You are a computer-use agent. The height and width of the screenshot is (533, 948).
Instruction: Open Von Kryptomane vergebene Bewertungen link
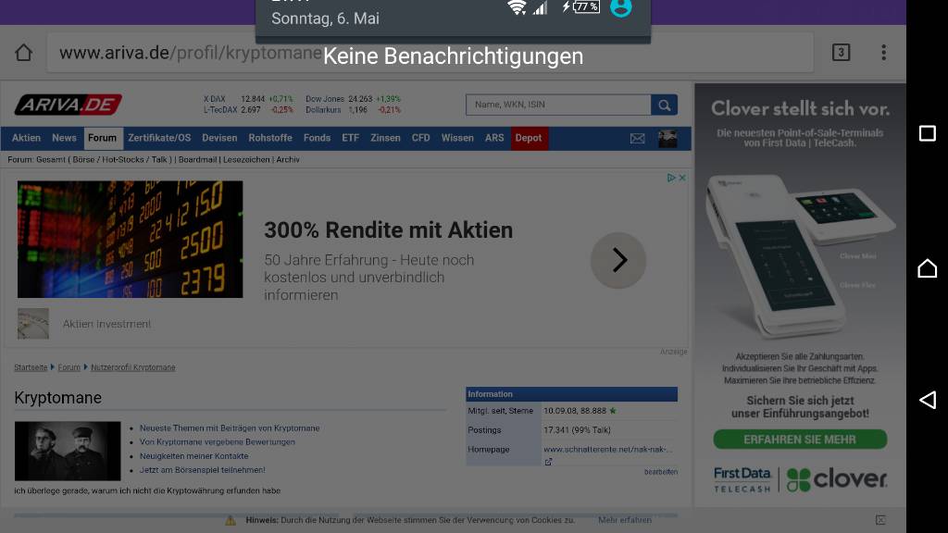[218, 442]
